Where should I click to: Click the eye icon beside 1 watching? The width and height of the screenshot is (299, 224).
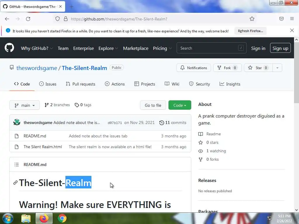tap(201, 151)
